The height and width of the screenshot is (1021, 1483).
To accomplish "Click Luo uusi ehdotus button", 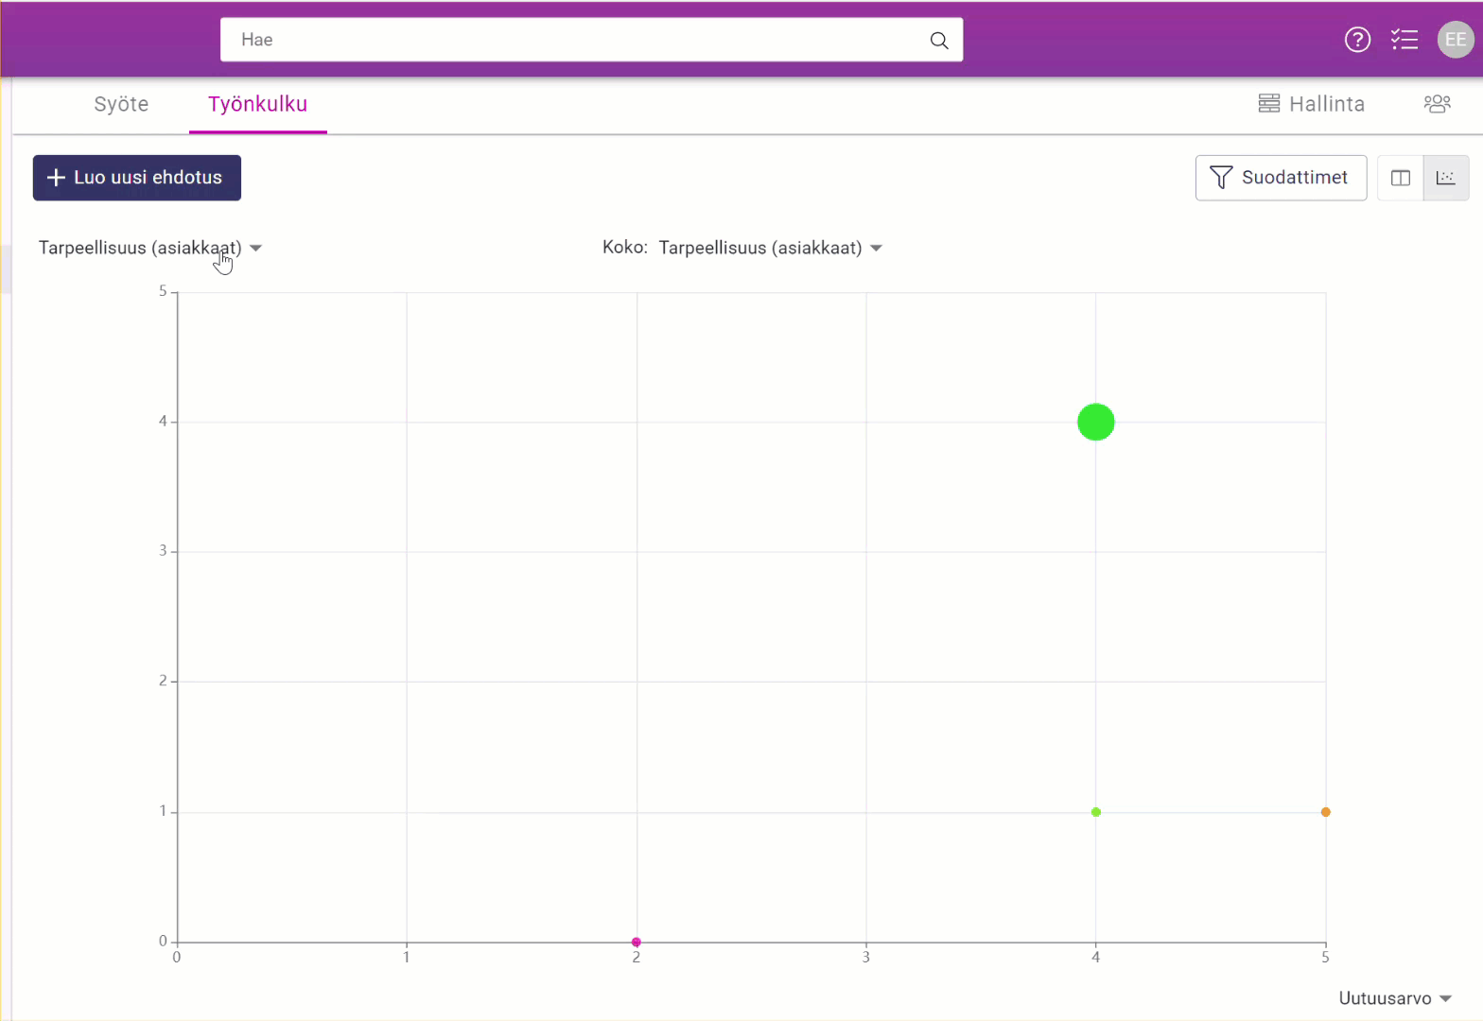I will click(137, 178).
